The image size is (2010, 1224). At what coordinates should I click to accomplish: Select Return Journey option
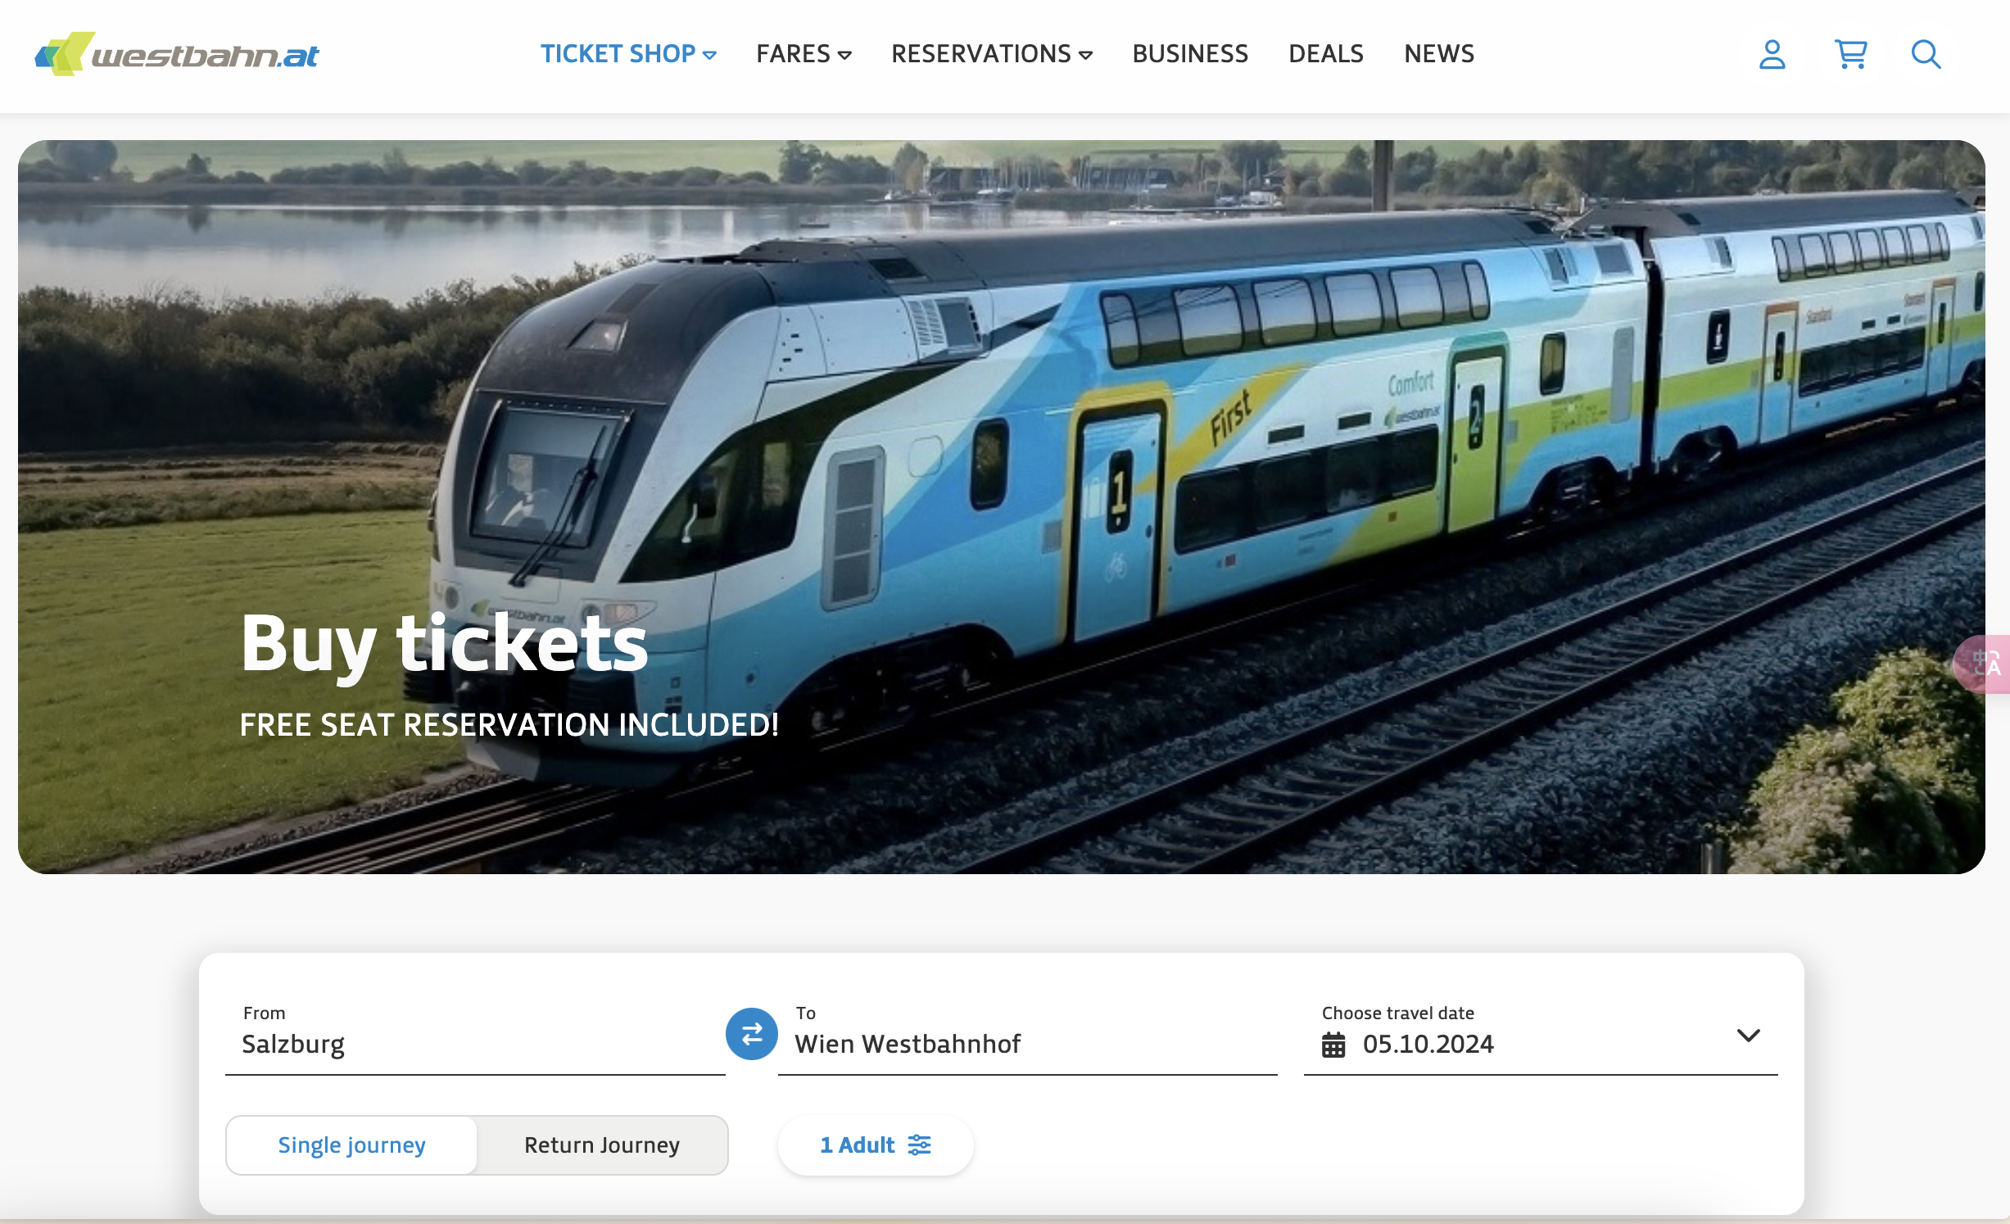[x=602, y=1145]
